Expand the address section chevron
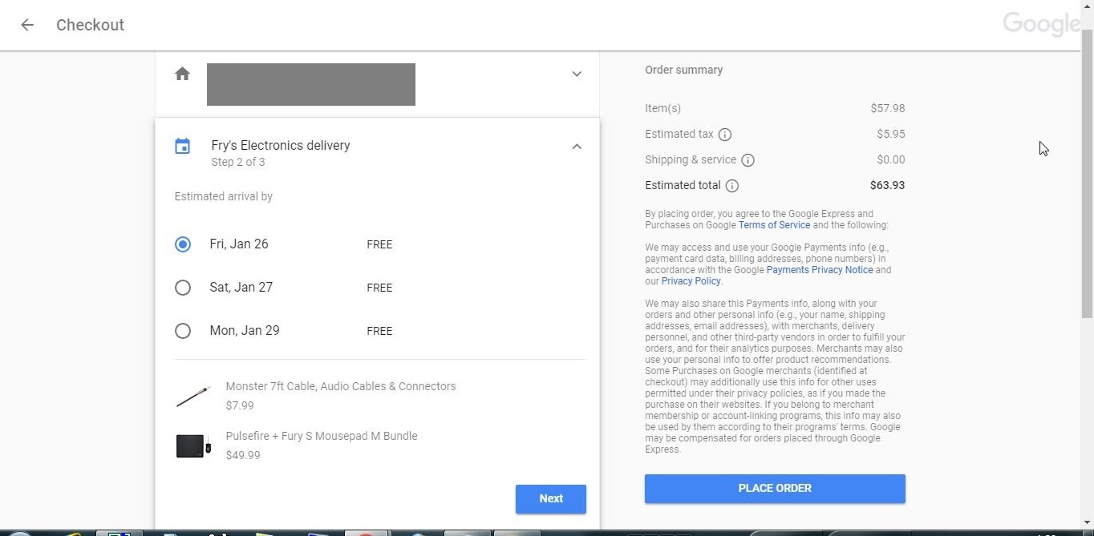This screenshot has height=536, width=1094. (577, 74)
